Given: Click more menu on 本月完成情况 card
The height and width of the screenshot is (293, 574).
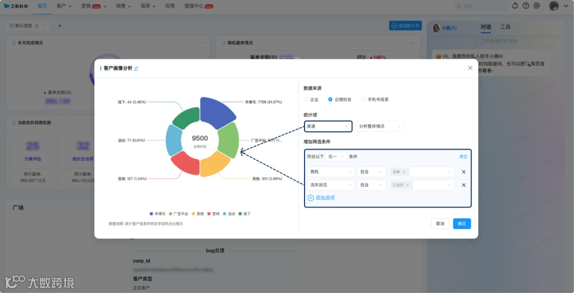Looking at the screenshot, I should point(202,43).
